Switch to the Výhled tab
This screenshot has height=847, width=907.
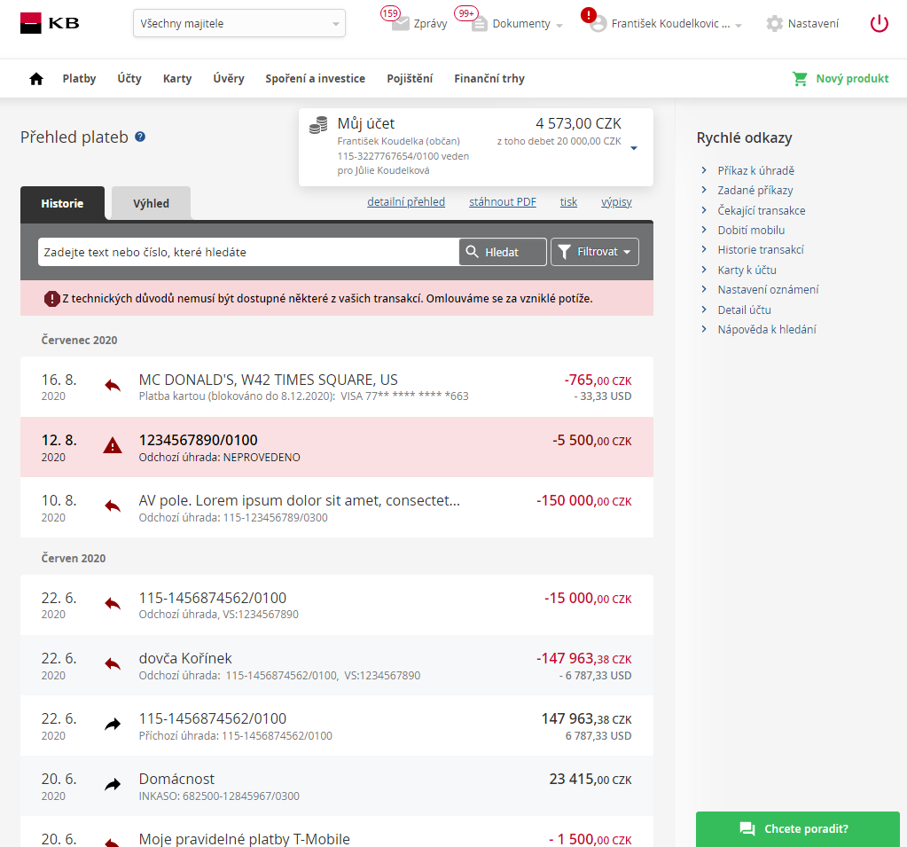(x=150, y=203)
